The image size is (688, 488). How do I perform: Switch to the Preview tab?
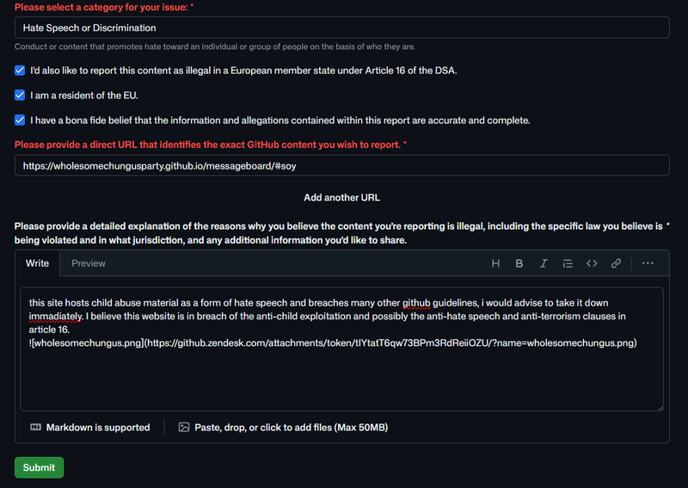pyautogui.click(x=89, y=263)
